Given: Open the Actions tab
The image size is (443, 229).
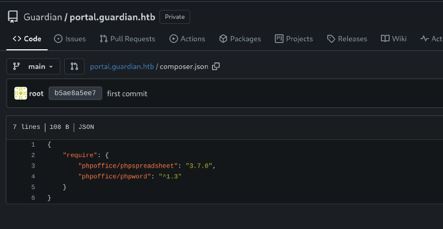Looking at the screenshot, I should coord(187,39).
